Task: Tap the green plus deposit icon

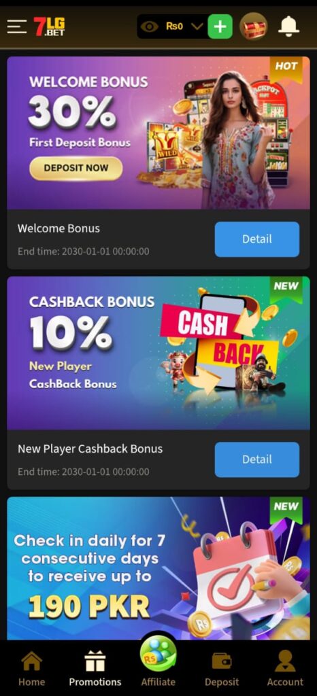Action: coord(220,27)
